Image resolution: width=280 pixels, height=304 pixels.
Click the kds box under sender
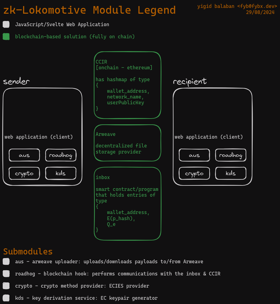tap(61, 173)
